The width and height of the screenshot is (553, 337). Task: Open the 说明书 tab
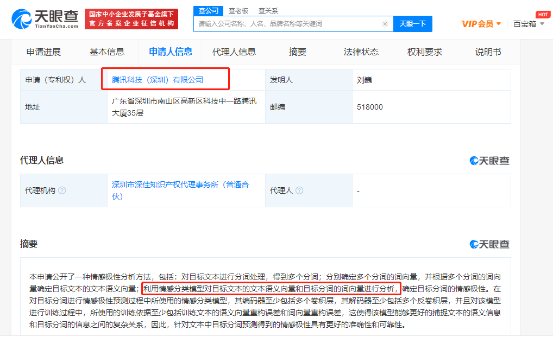tap(488, 52)
